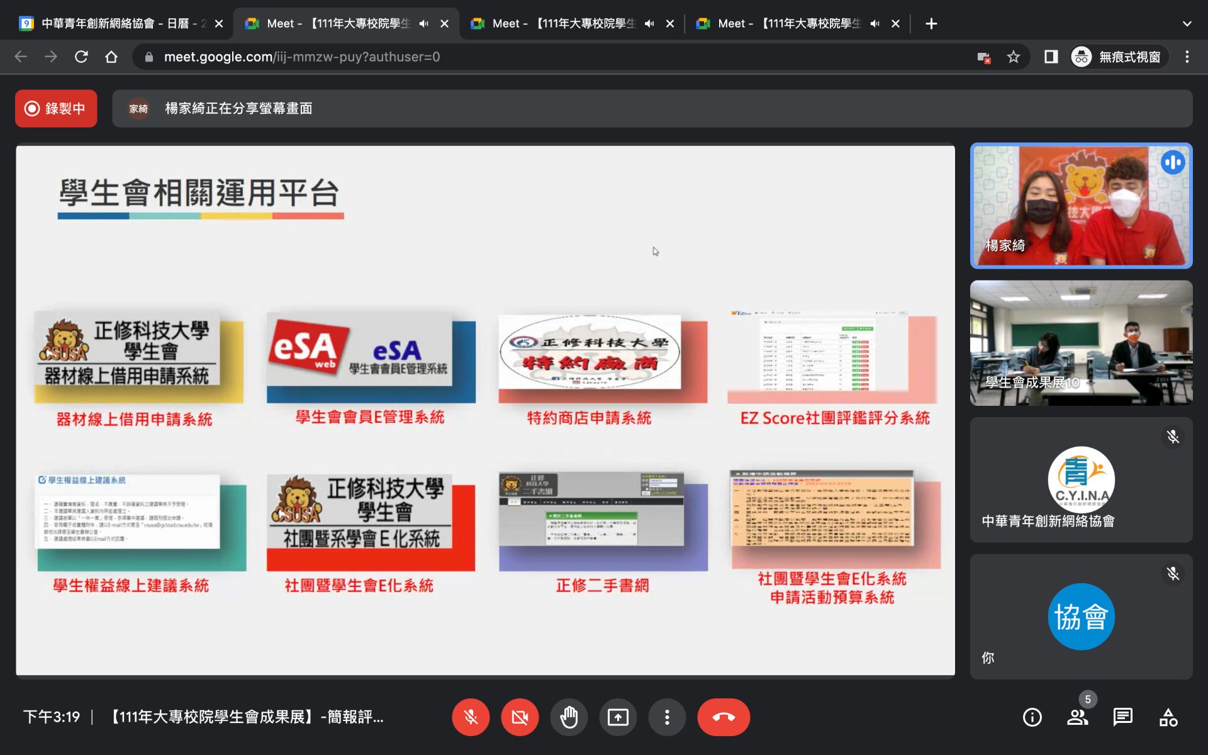Click the present screen icon
This screenshot has width=1208, height=755.
[618, 717]
